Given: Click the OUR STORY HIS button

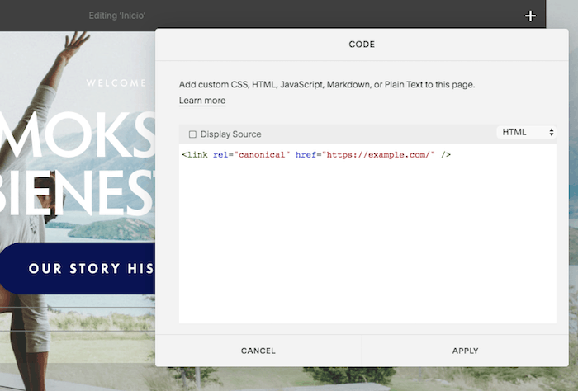Looking at the screenshot, I should click(83, 269).
